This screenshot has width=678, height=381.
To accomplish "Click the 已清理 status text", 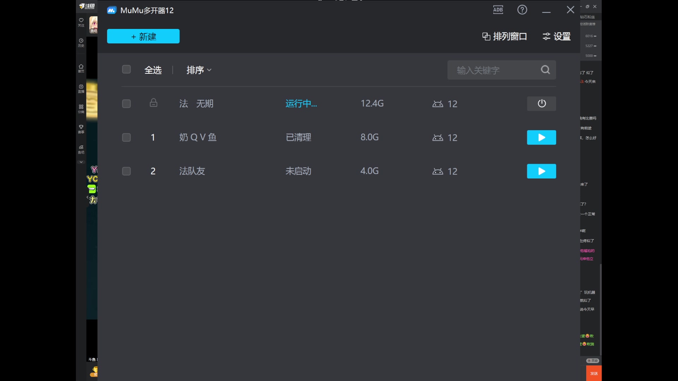I will (x=298, y=137).
